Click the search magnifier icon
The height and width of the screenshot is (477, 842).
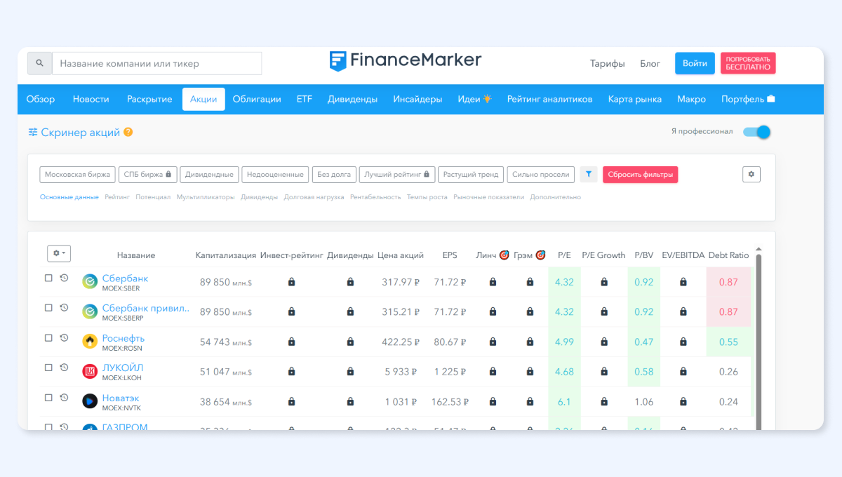pyautogui.click(x=39, y=63)
